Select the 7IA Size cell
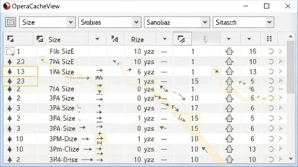Screen dimensions: 298x167 pyautogui.click(x=62, y=89)
